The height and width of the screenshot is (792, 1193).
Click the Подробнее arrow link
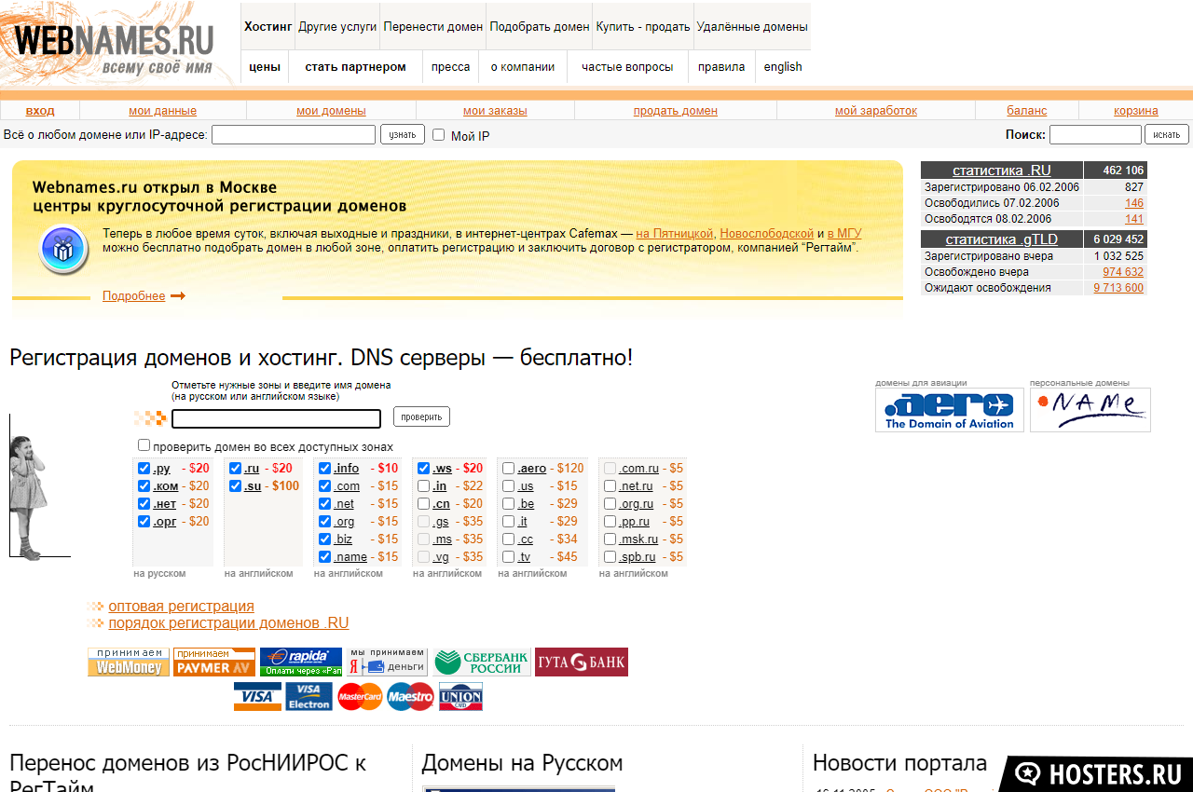(144, 296)
